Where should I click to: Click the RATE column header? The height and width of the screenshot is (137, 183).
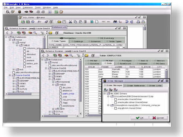[x=132, y=67]
